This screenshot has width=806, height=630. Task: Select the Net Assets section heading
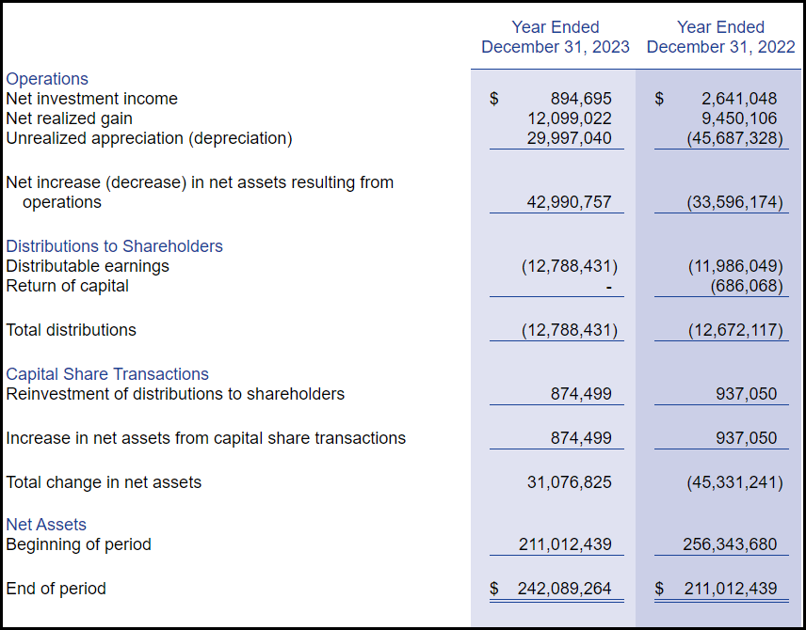tap(45, 524)
